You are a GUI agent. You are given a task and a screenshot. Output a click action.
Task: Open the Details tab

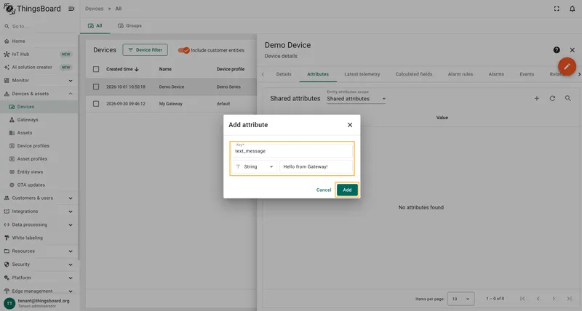click(284, 74)
